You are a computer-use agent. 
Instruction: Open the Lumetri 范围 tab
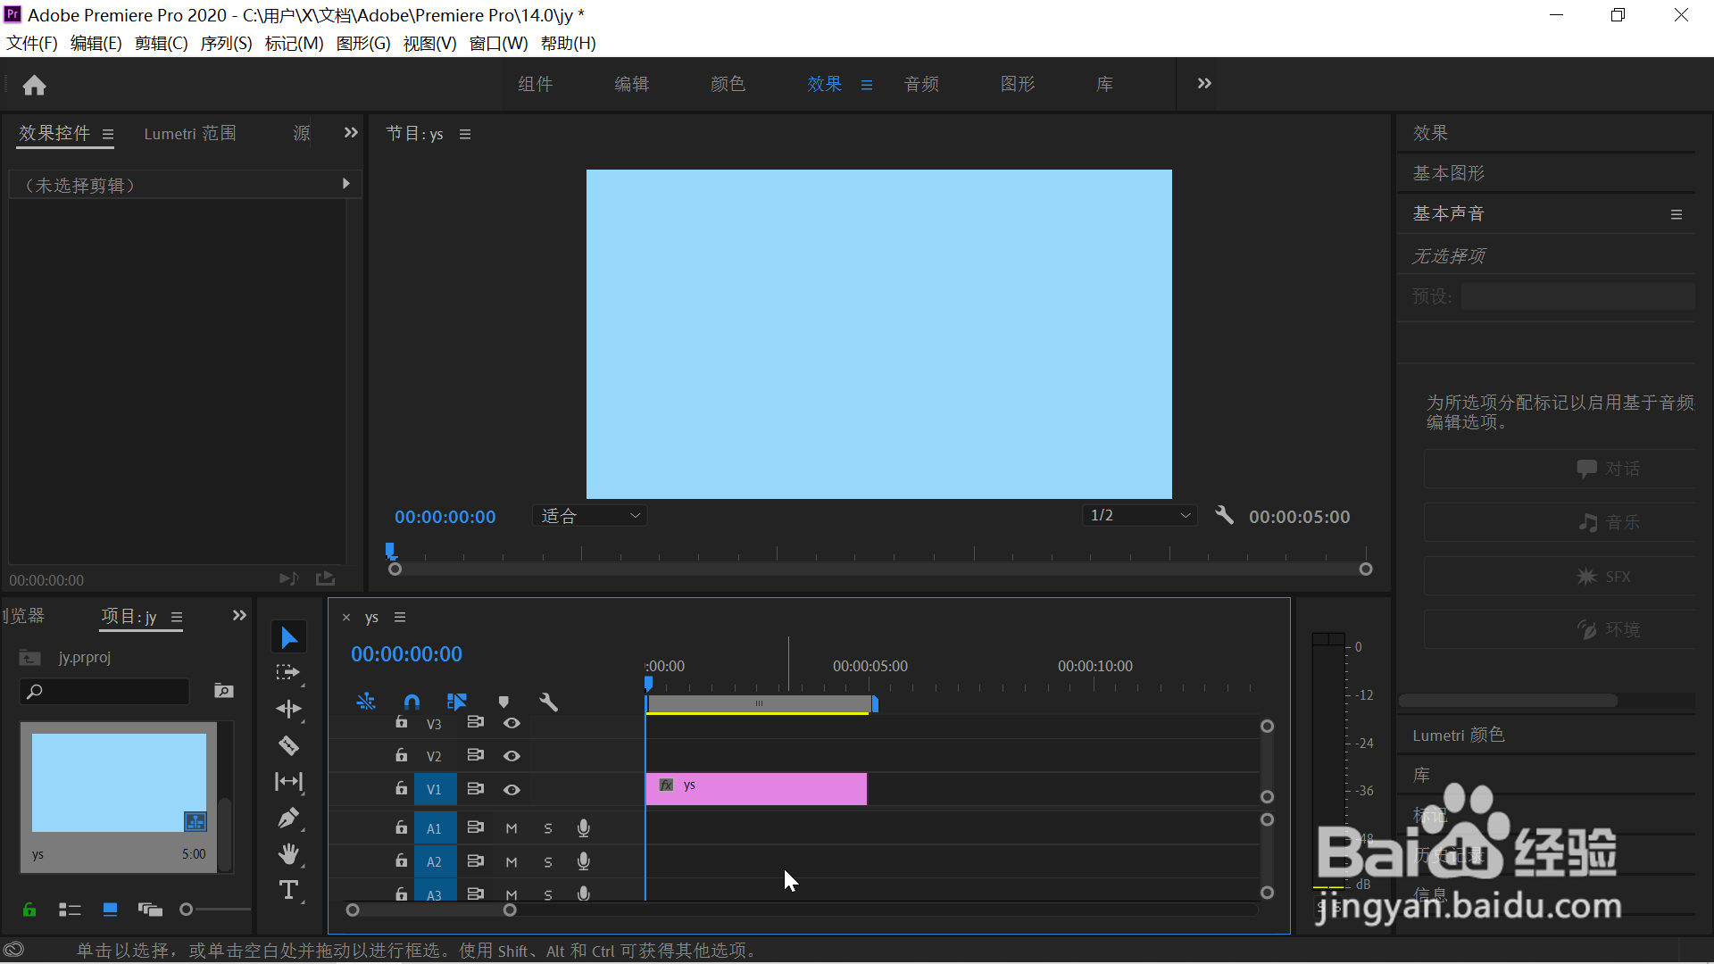190,134
